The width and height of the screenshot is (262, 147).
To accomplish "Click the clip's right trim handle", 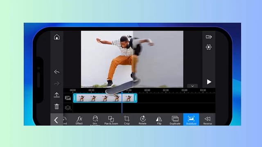I will [136, 98].
